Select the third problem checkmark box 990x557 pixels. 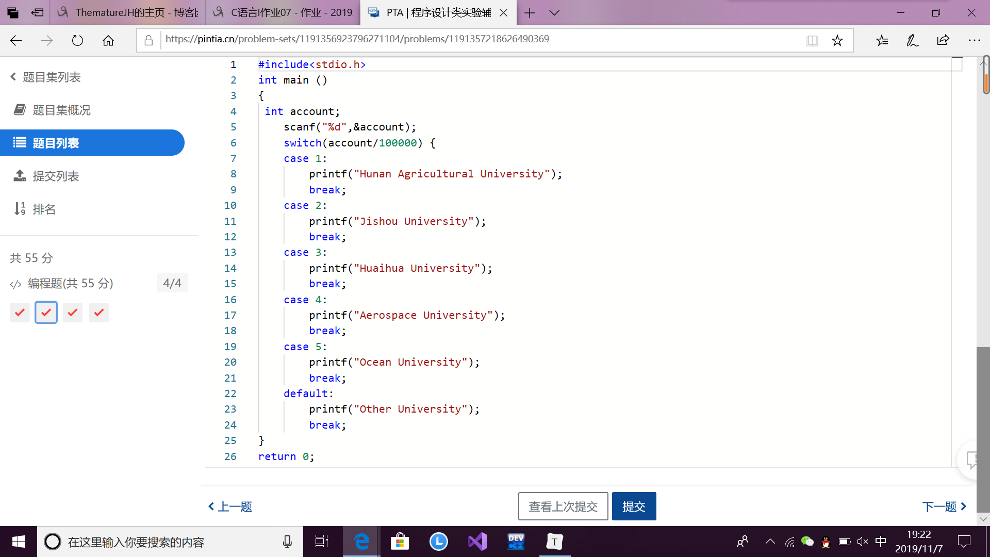click(73, 313)
